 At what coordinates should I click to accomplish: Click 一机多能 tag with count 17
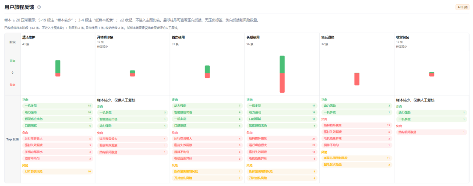coord(282,106)
